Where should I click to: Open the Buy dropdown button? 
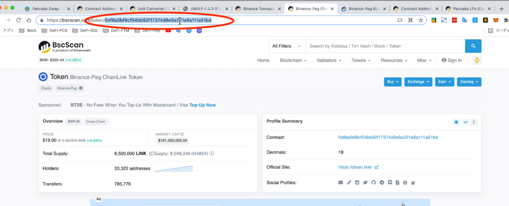point(393,82)
